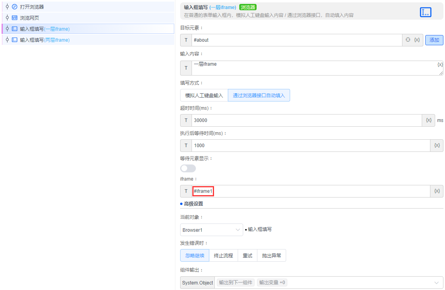Click the T type icon in 目标元素 row
The height and width of the screenshot is (290, 445).
[x=186, y=40]
